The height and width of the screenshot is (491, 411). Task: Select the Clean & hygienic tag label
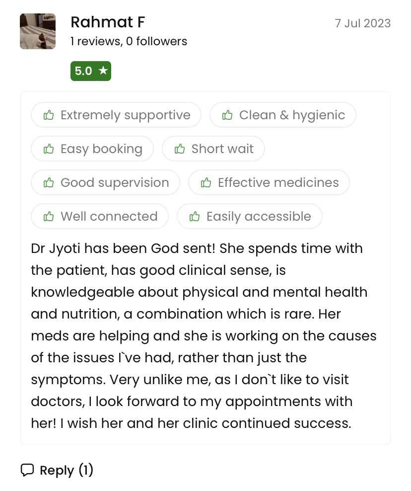[x=292, y=115]
